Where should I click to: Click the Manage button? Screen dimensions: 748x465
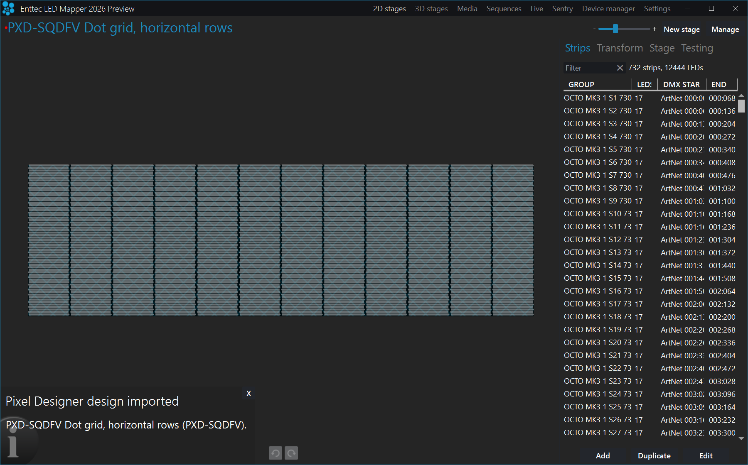click(725, 29)
